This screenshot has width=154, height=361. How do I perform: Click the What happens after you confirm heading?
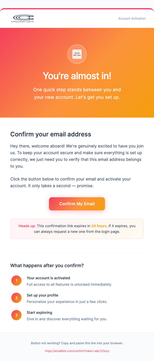click(47, 266)
